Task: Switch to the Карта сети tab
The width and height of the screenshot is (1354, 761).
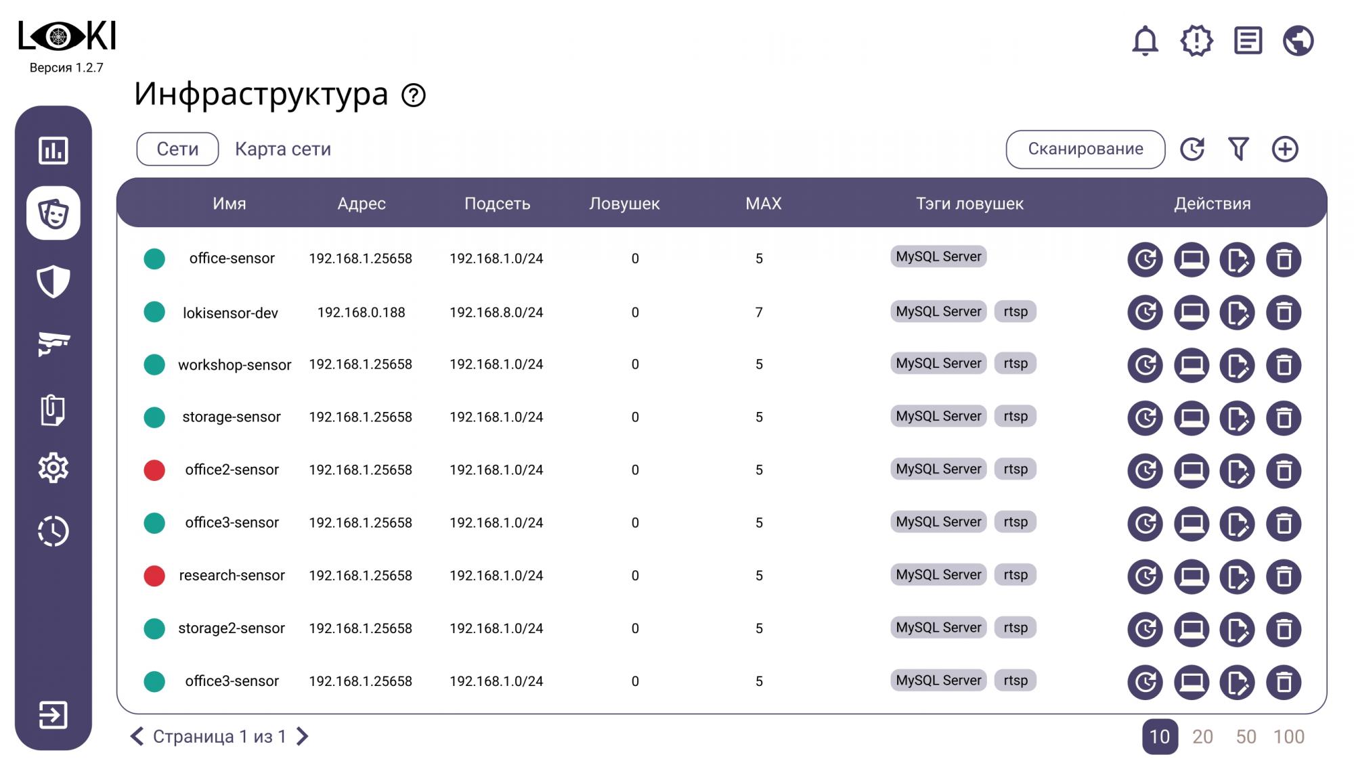Action: click(x=283, y=149)
